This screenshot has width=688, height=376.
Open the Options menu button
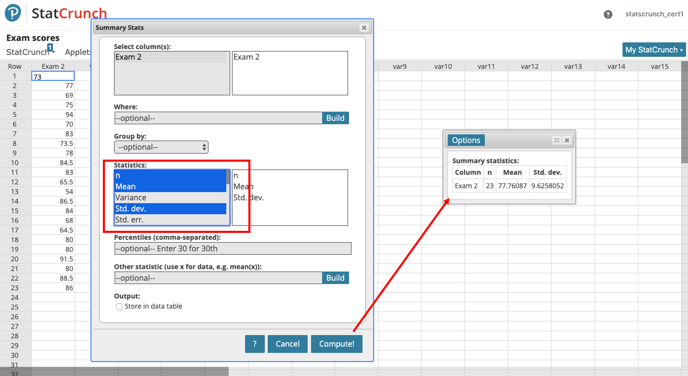466,140
